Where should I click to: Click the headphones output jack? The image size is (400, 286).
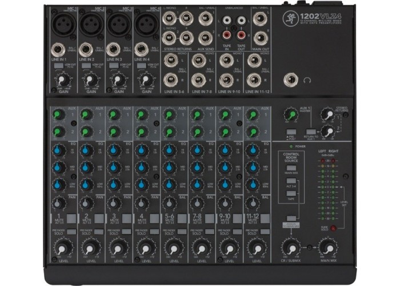[290, 80]
